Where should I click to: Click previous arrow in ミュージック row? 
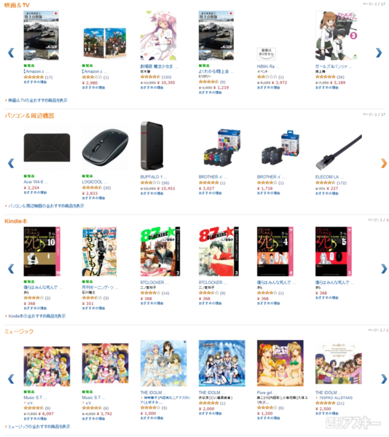11,379
